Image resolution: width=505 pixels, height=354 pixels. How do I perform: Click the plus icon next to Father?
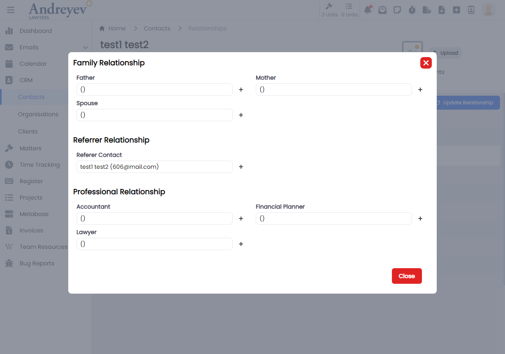[x=241, y=90]
